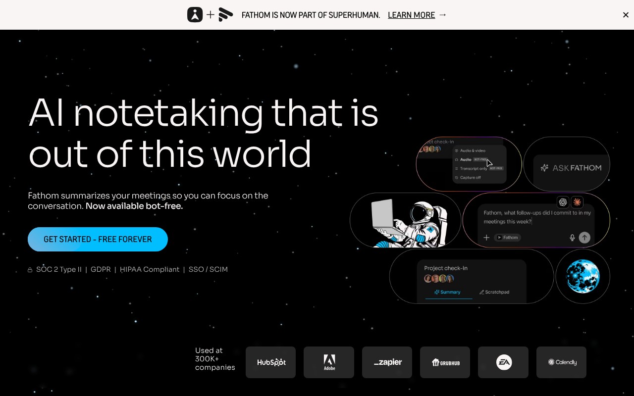Click the ChatGPT logo icon
This screenshot has width=634, height=396.
click(x=563, y=202)
